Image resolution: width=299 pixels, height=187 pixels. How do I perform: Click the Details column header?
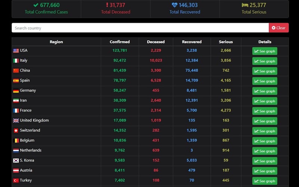[265, 42]
